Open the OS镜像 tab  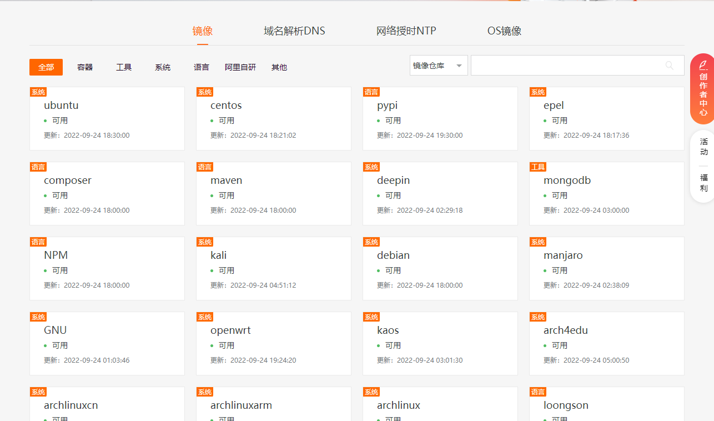(504, 31)
